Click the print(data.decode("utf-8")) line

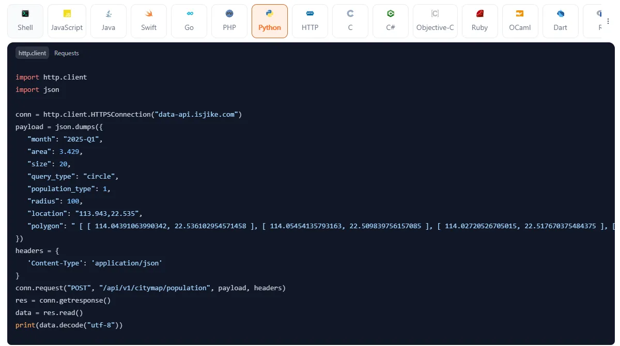tap(69, 325)
